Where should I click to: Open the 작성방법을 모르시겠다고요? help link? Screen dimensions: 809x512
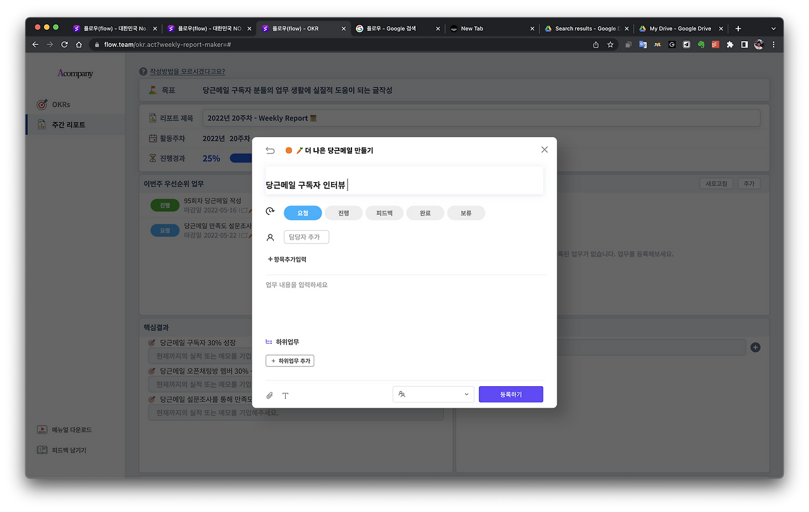click(x=187, y=71)
